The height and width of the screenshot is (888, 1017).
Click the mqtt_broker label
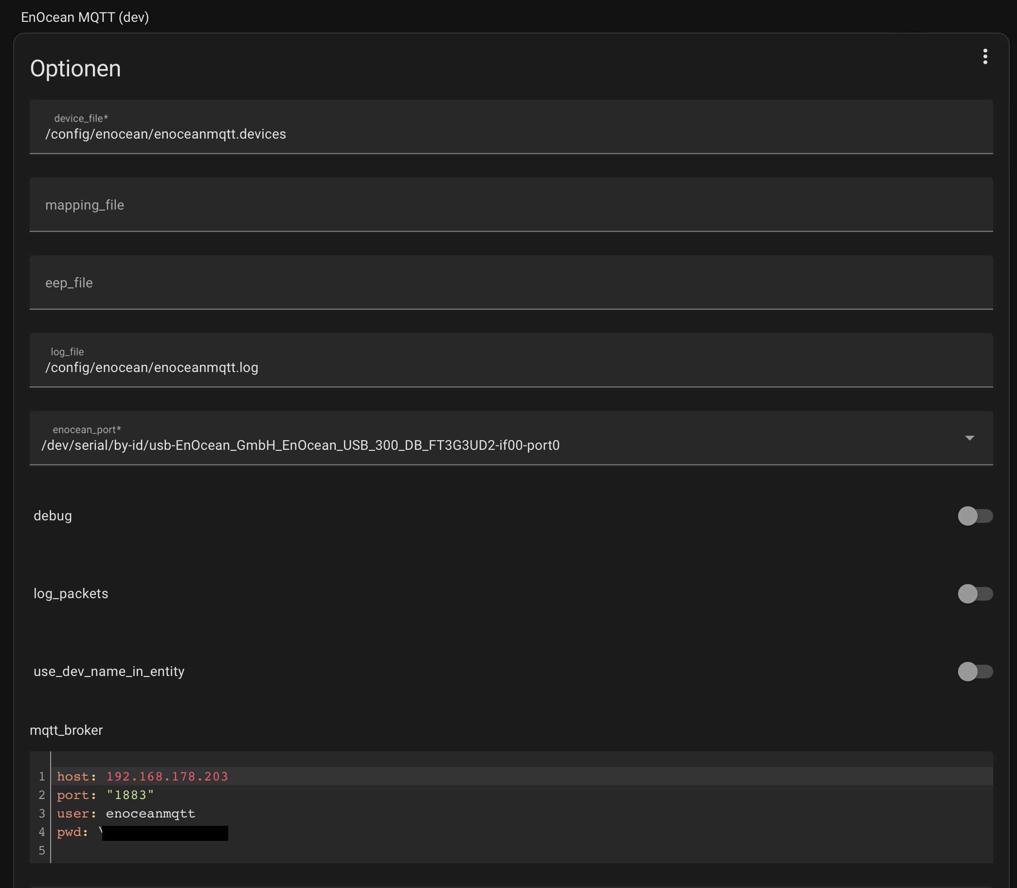pyautogui.click(x=66, y=730)
